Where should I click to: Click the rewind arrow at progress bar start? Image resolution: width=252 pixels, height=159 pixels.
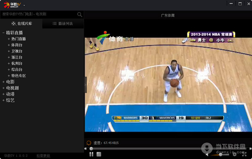85,149
